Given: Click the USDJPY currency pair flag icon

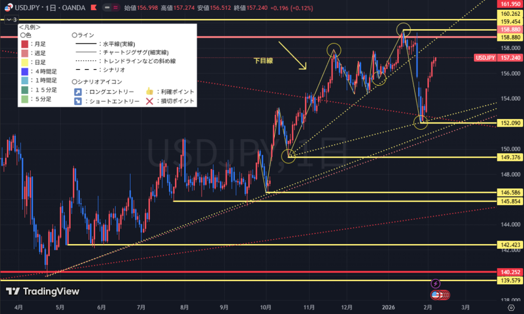Looking at the screenshot, I should [x=9, y=8].
